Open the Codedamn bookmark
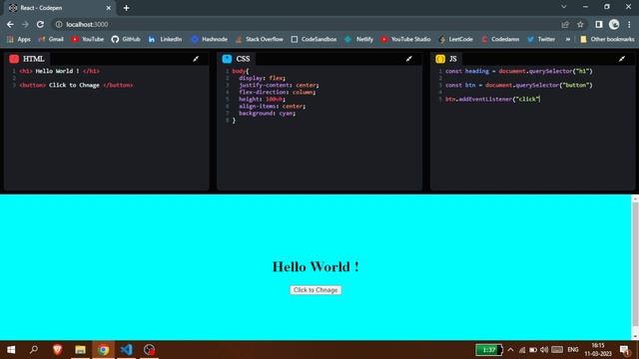Screen dimensions: 639x359 500,39
